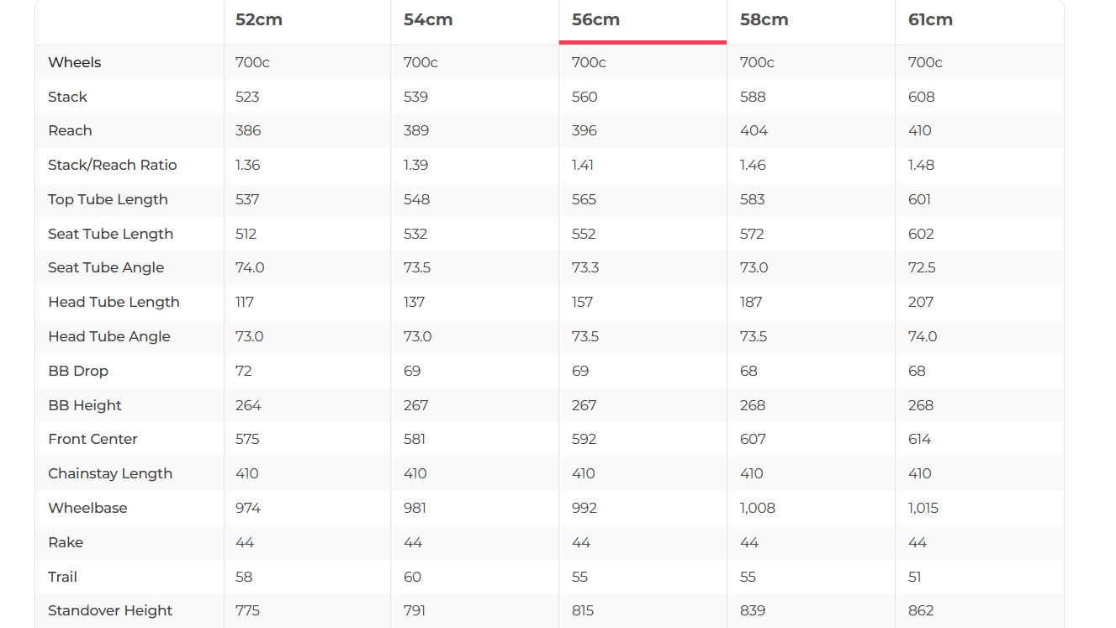This screenshot has width=1116, height=628.
Task: Select the 61cm frame size header
Action: point(930,20)
